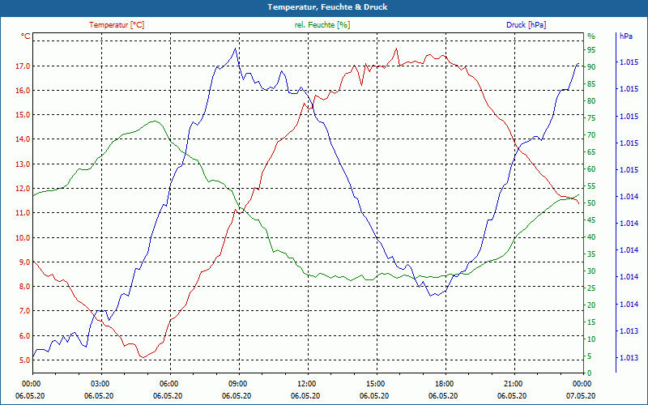648x405 pixels.
Task: Click the 12,0 temperature axis value
Action: tap(23, 189)
